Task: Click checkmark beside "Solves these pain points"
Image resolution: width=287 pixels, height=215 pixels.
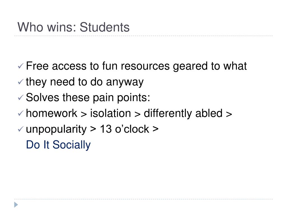Action: pos(21,97)
